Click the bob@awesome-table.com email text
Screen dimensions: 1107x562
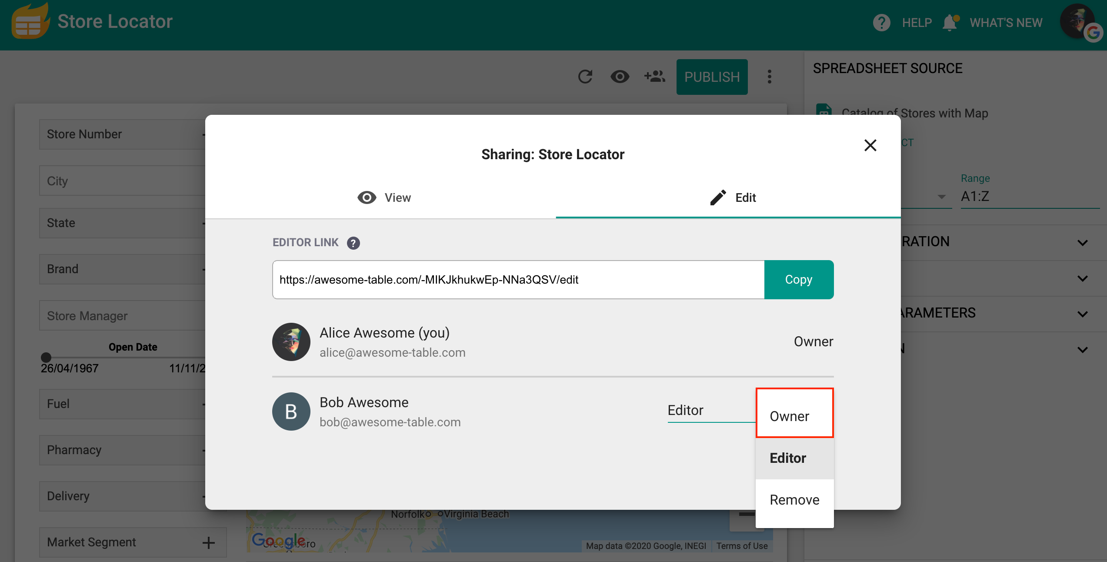390,422
